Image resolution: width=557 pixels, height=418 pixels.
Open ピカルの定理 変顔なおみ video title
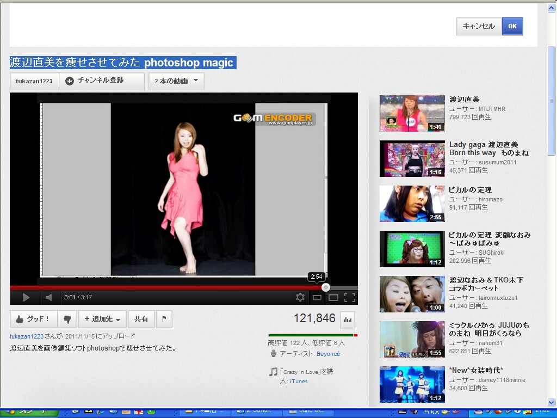coord(490,239)
